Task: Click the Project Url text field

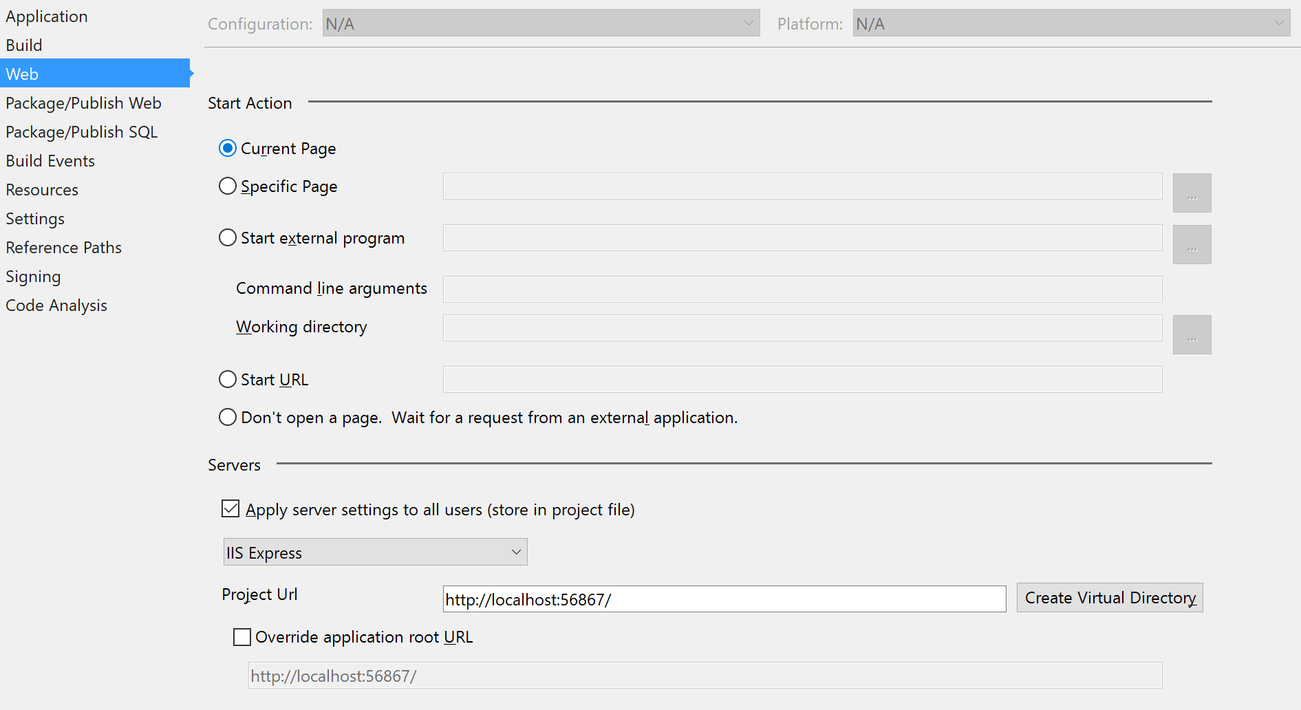Action: (x=724, y=599)
